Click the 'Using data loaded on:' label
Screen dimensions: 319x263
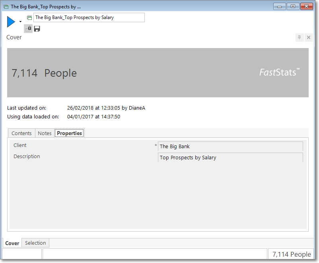33,117
